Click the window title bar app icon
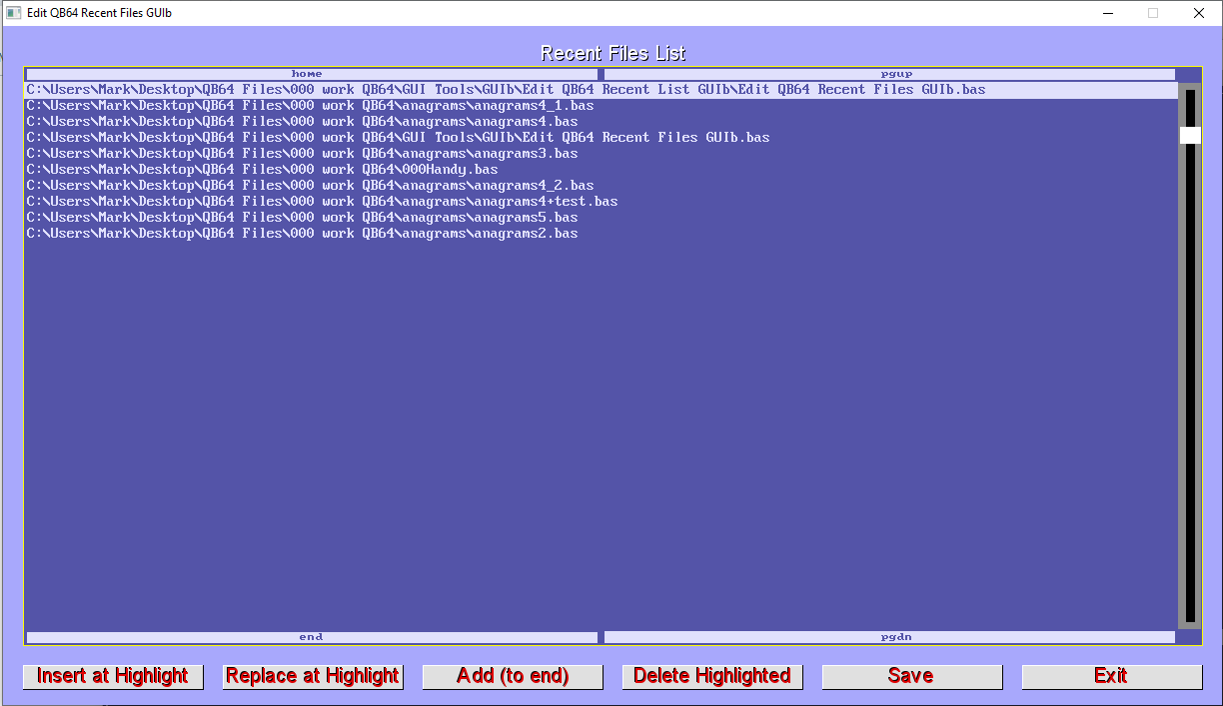Screen dimensions: 1223x706 tap(14, 13)
